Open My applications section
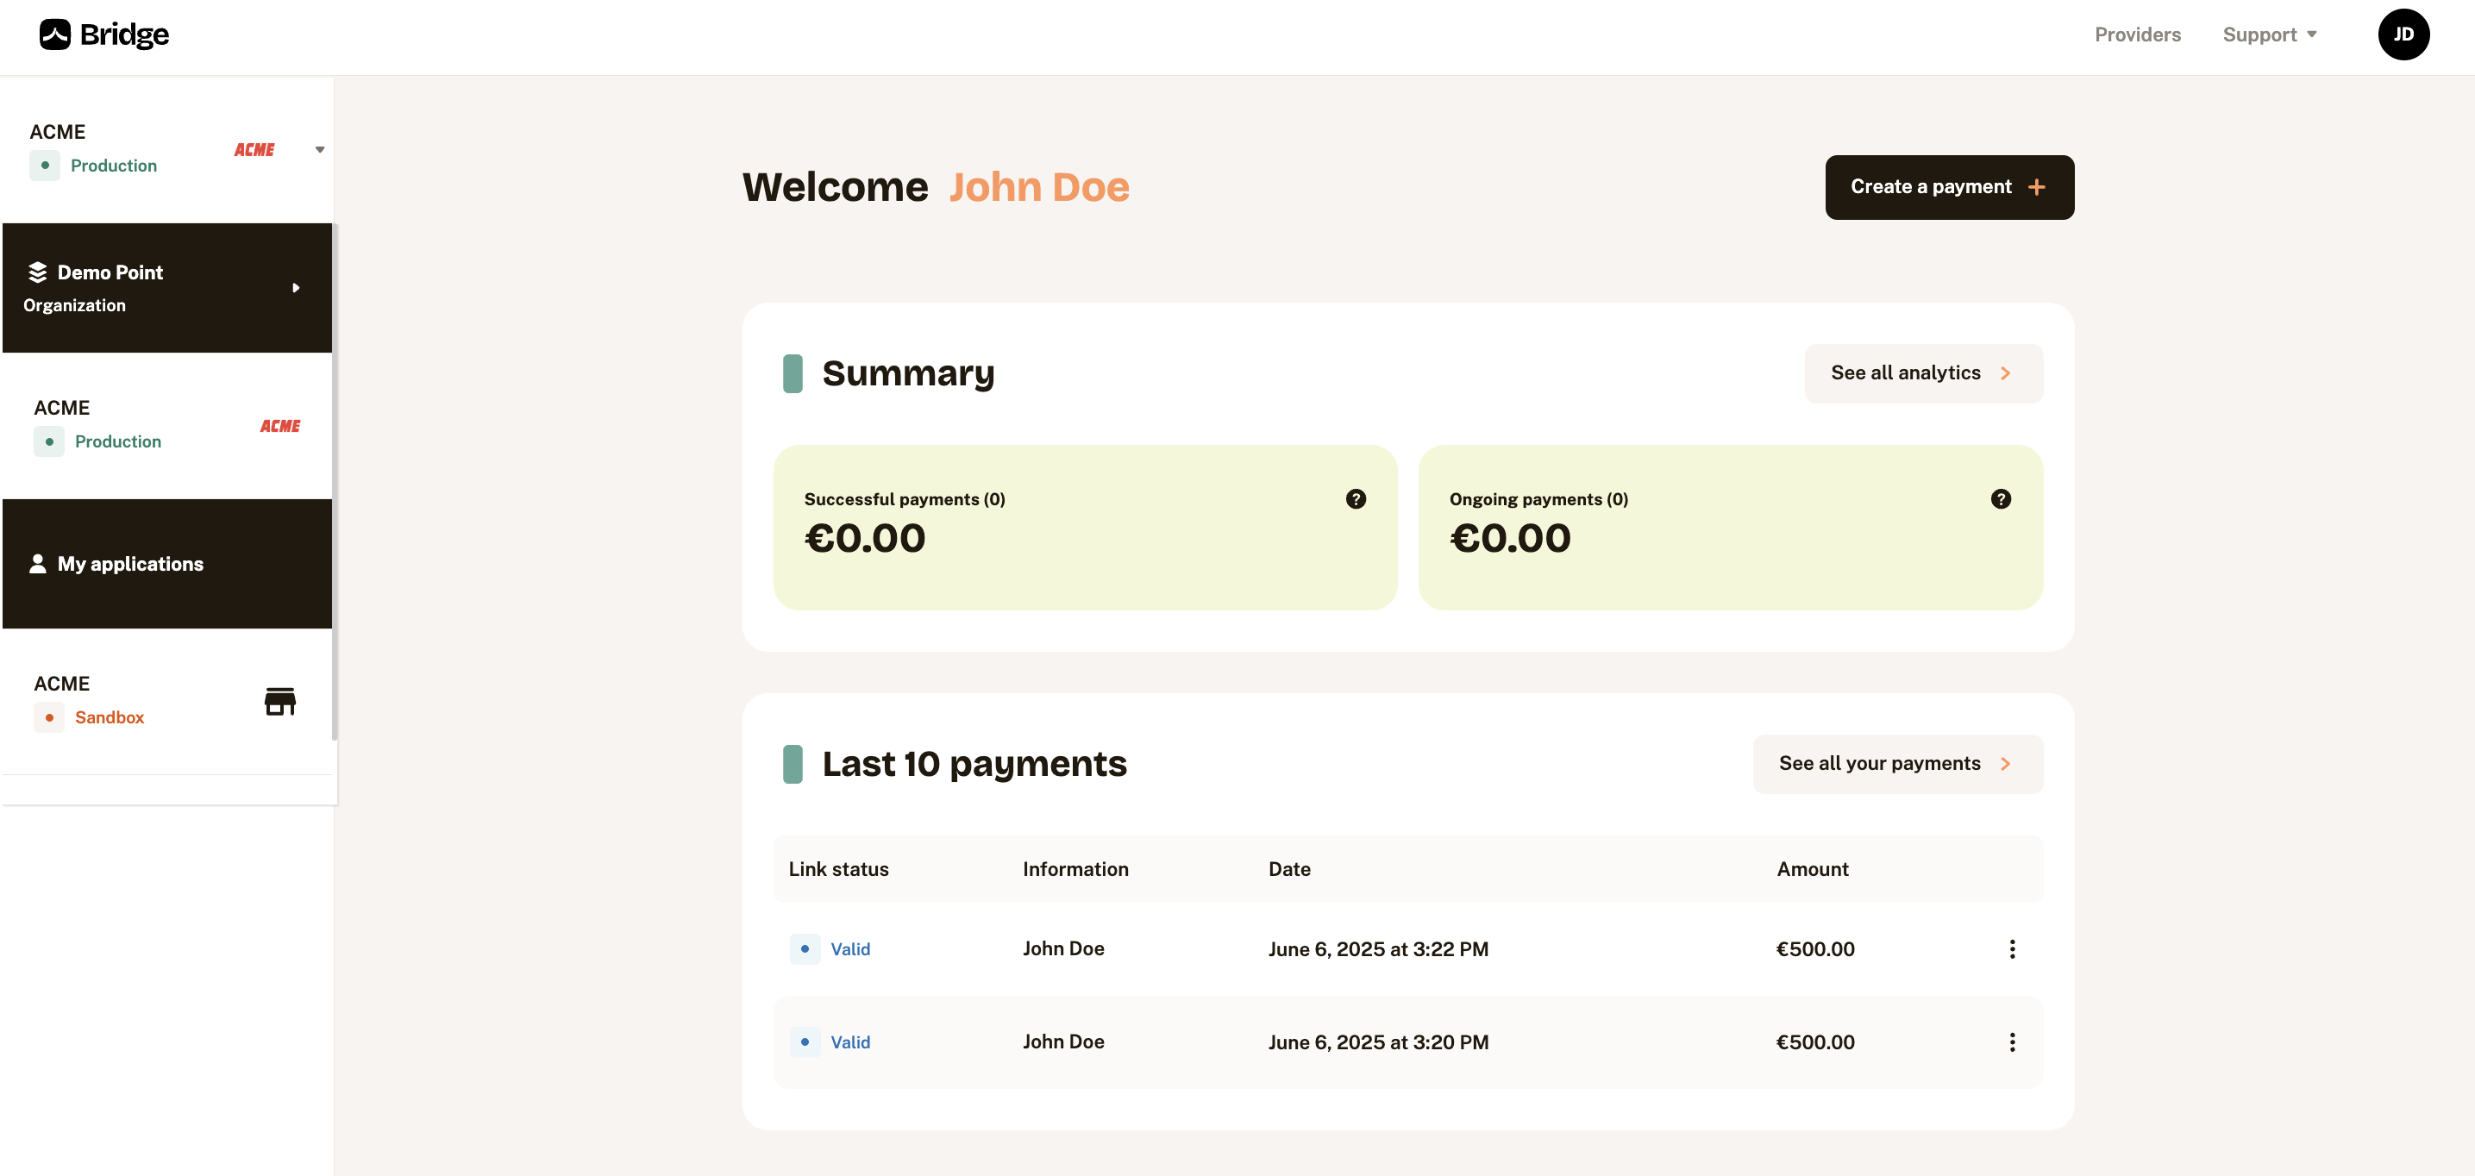Screen dimensions: 2475x1176 [x=167, y=564]
